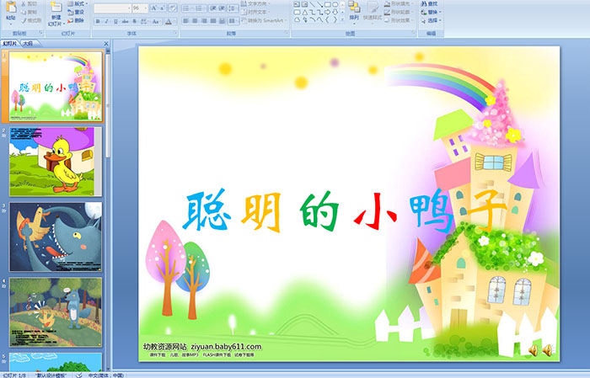Switch to the Outline tab in the slide pane
The height and width of the screenshot is (378, 590).
coord(27,43)
